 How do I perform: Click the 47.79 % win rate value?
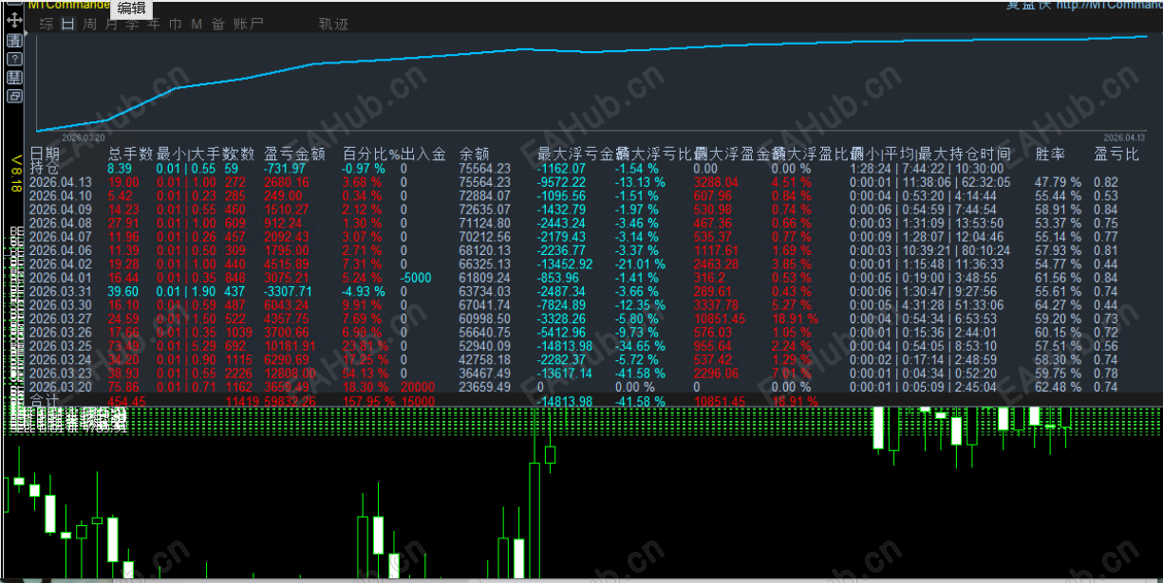(1059, 182)
